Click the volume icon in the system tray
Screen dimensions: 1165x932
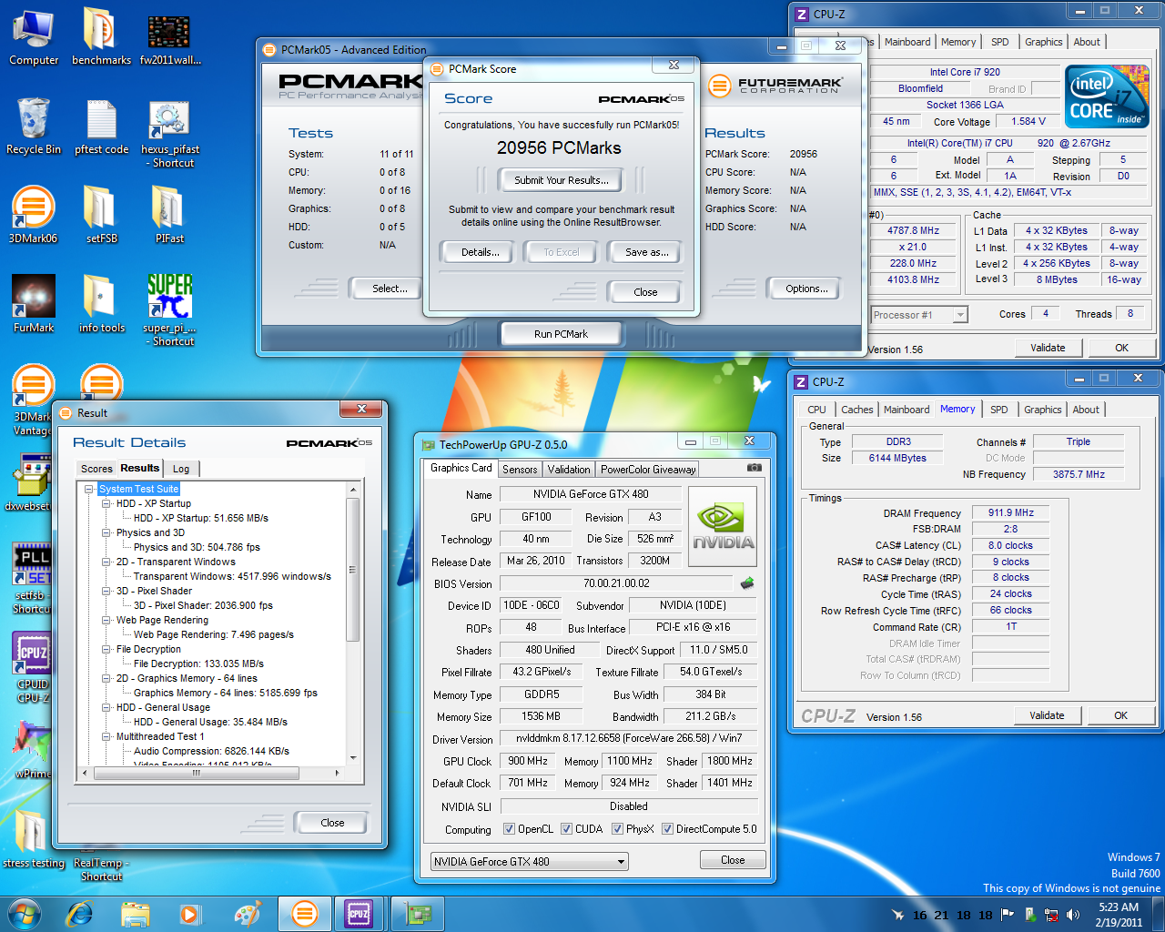(1073, 915)
